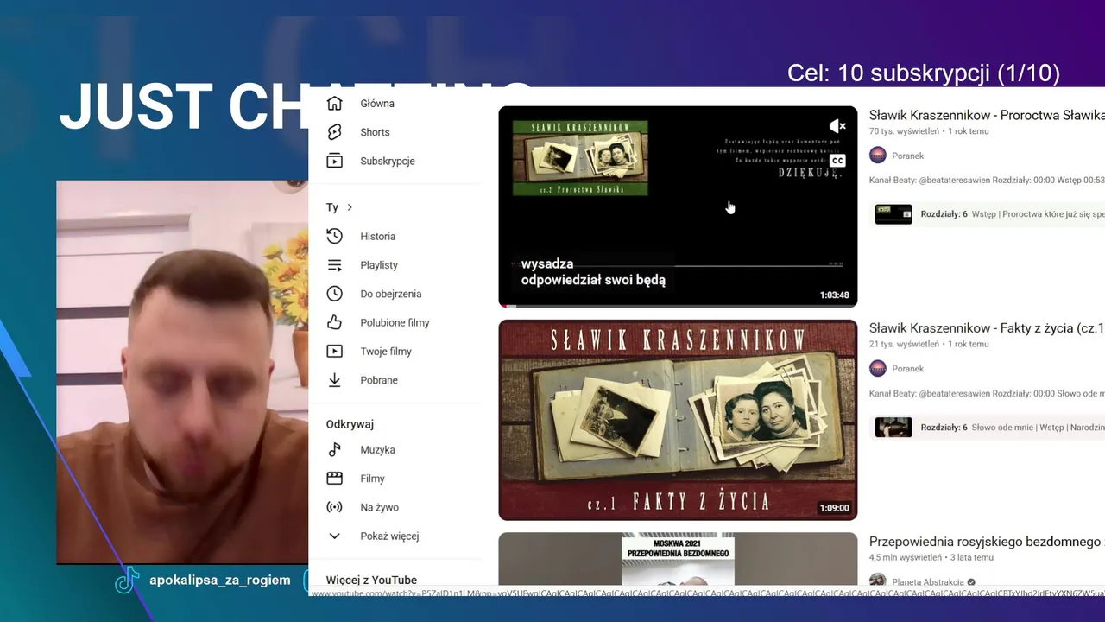This screenshot has height=622, width=1105.
Task: Click the Odkrywaj section heading
Action: (x=350, y=424)
